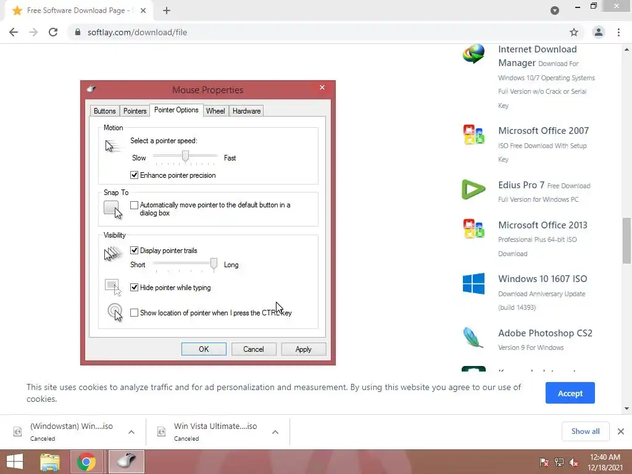Image resolution: width=632 pixels, height=474 pixels.
Task: Uncheck Hide pointer while typing
Action: [x=134, y=288]
